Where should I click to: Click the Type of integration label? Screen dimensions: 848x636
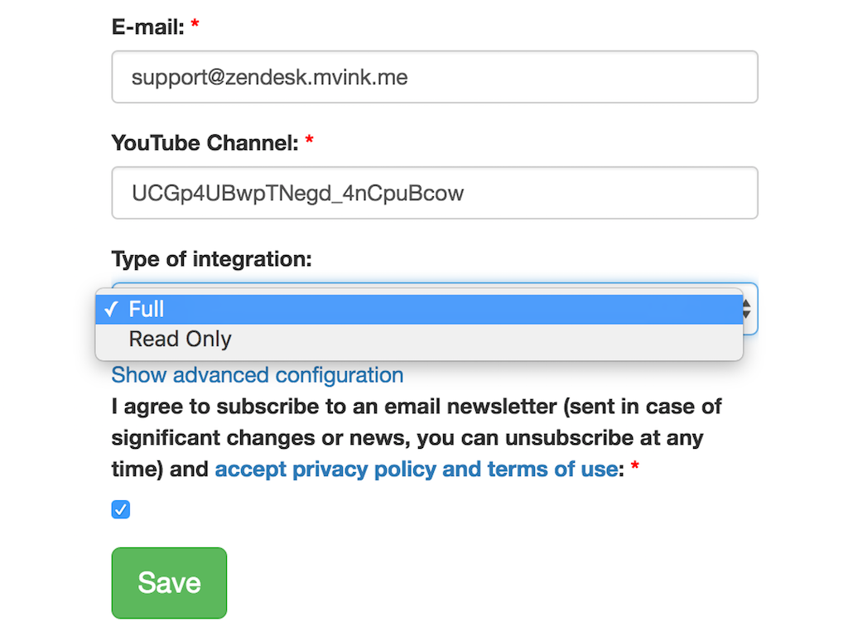coord(211,259)
